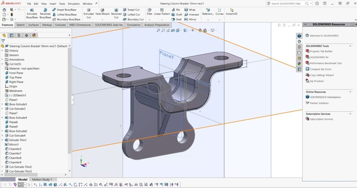Use the Shell tool
Screen dimensions: 357x188
176,19
